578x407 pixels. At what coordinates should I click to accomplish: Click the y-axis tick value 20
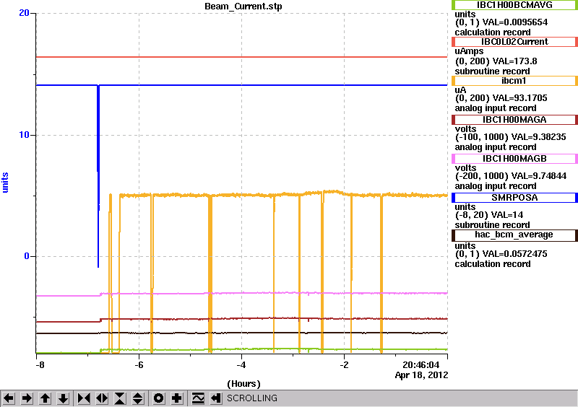(x=24, y=13)
